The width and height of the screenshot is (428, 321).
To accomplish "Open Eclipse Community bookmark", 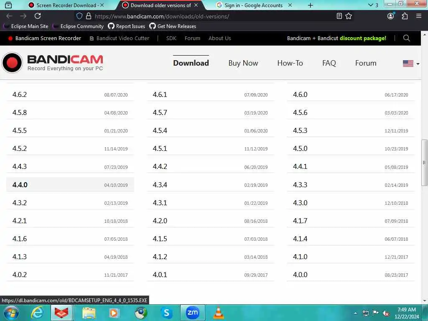I will 78,26.
